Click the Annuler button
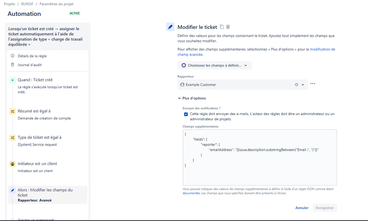Viewport: 368px width, 221px height. pyautogui.click(x=302, y=208)
